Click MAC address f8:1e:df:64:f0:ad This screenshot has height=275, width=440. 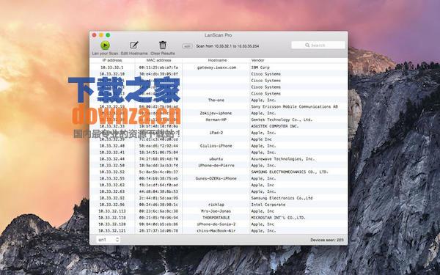pyautogui.click(x=158, y=185)
